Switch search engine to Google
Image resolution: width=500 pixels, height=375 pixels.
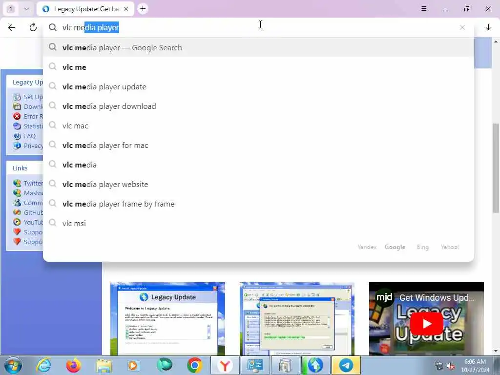coord(395,247)
